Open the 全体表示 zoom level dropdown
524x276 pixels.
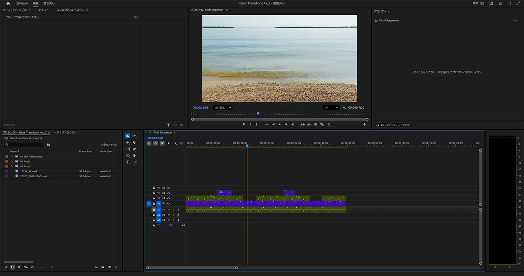coord(223,108)
